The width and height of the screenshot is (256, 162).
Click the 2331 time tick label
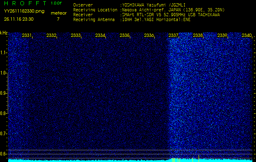click(27, 35)
